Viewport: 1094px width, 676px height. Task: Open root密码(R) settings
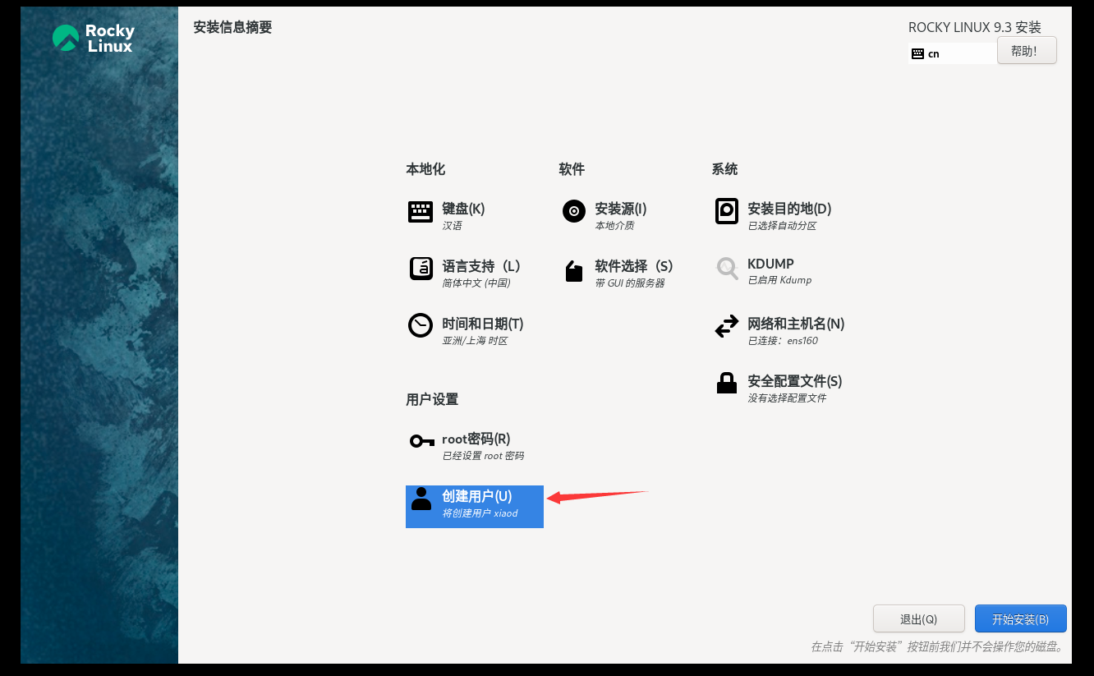pos(476,439)
